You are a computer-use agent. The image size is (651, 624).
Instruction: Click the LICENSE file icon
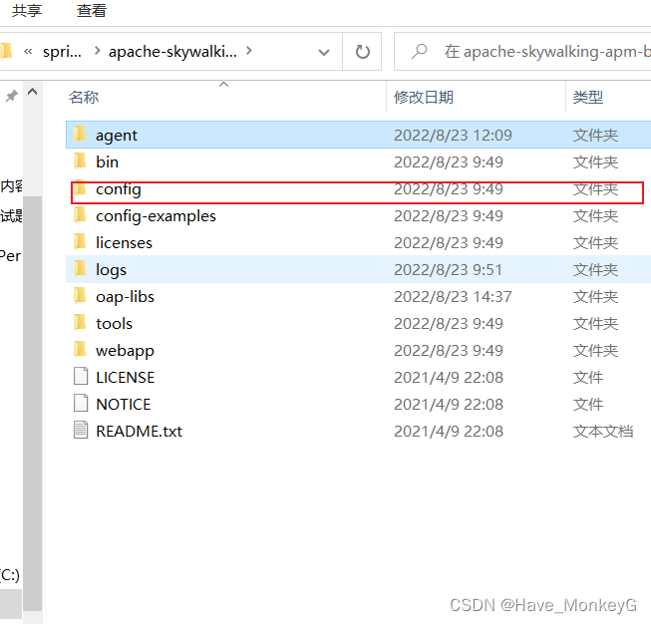point(81,376)
